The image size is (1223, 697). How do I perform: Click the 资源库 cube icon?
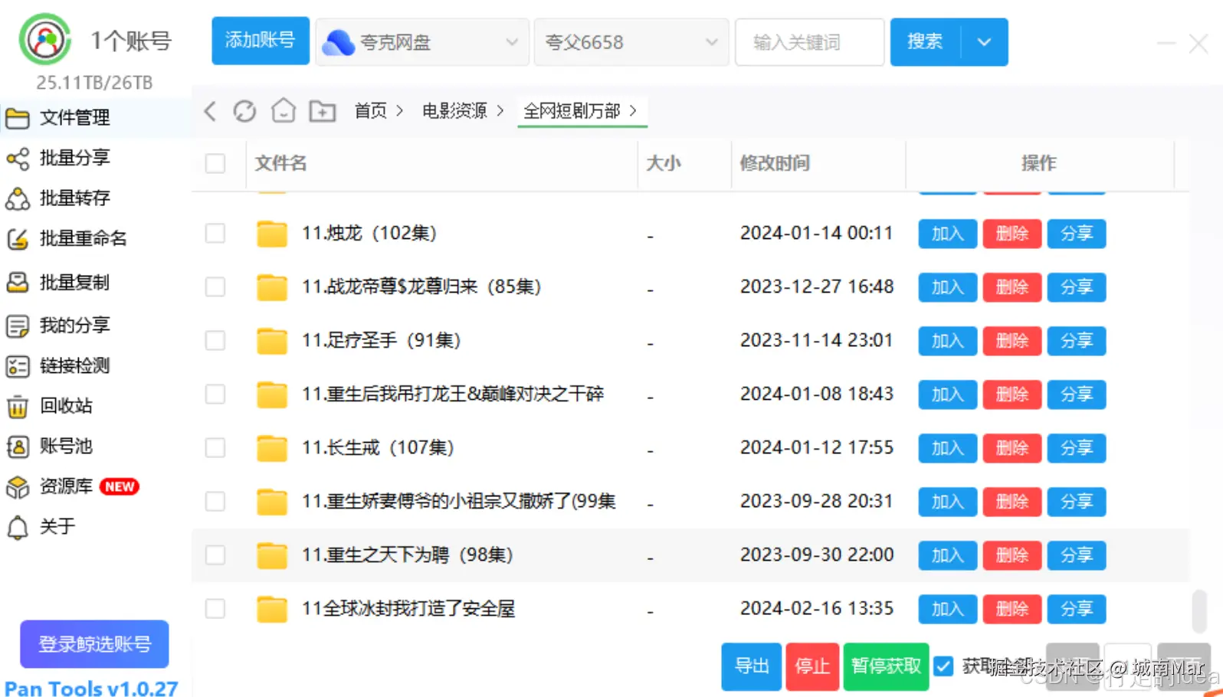tap(18, 487)
